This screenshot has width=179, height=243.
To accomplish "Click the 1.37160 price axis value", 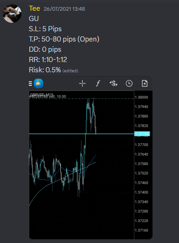I will pos(141,230).
